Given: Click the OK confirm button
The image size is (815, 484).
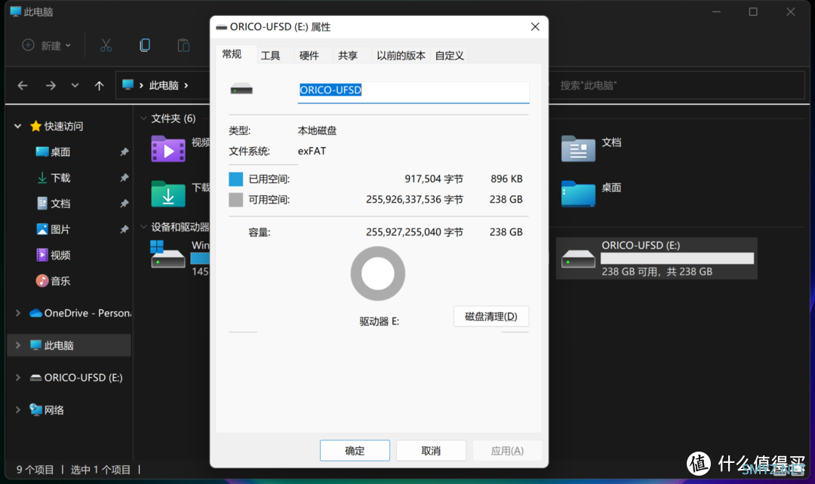Looking at the screenshot, I should tap(355, 451).
